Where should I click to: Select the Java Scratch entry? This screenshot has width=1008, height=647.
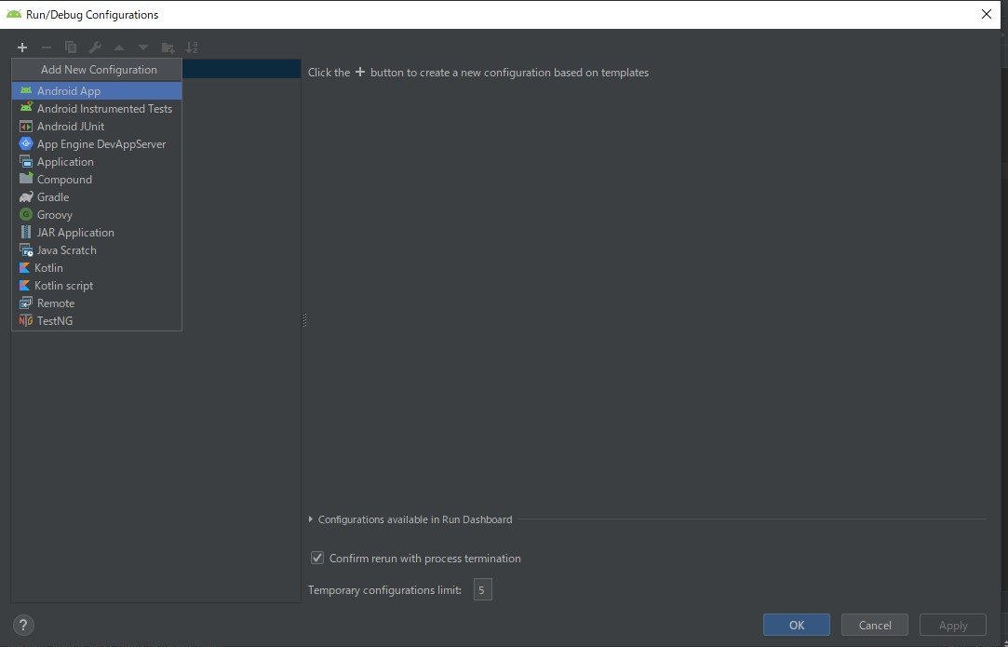tap(97, 250)
